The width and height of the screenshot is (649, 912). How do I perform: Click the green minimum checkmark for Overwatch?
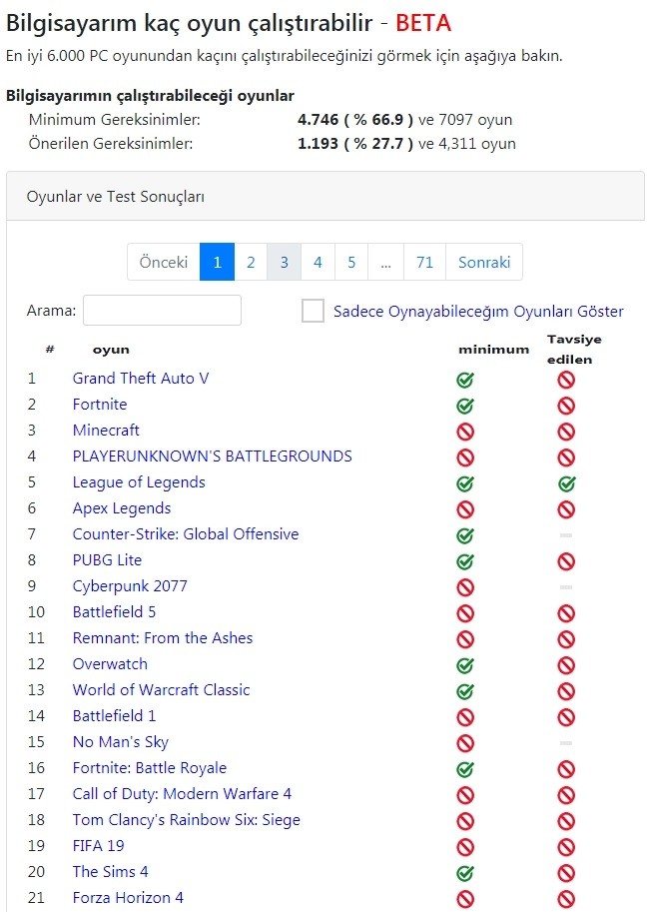tap(465, 665)
